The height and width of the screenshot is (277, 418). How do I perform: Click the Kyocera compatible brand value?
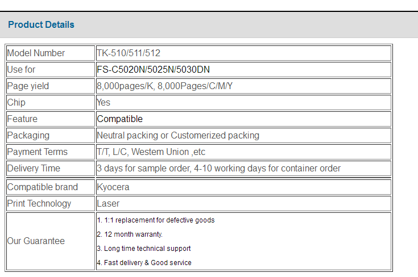(x=113, y=187)
